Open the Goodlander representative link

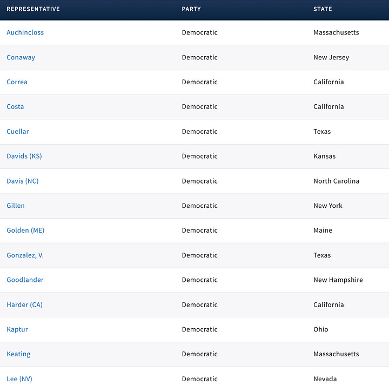pos(25,280)
